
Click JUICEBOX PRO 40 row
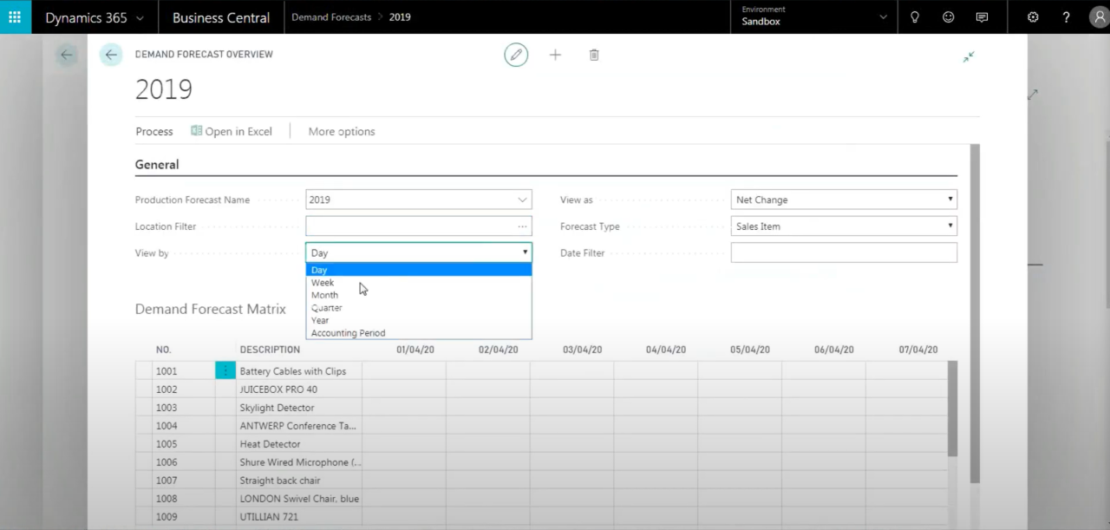(541, 389)
